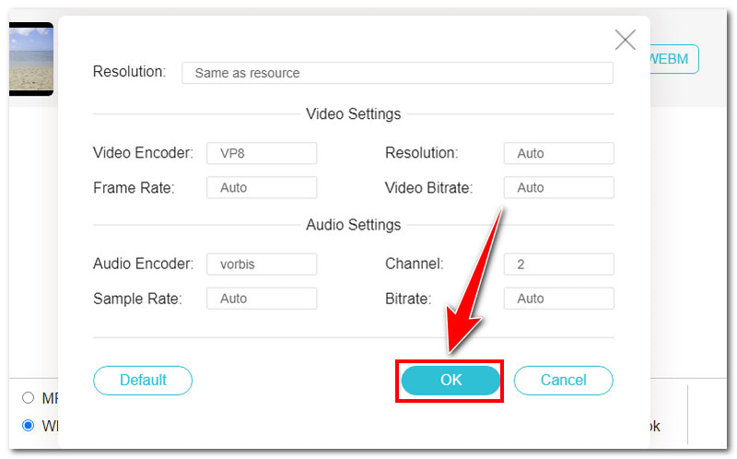Expand the Video Bitrate dropdown
Viewport: 737px width, 459px height.
pos(558,187)
